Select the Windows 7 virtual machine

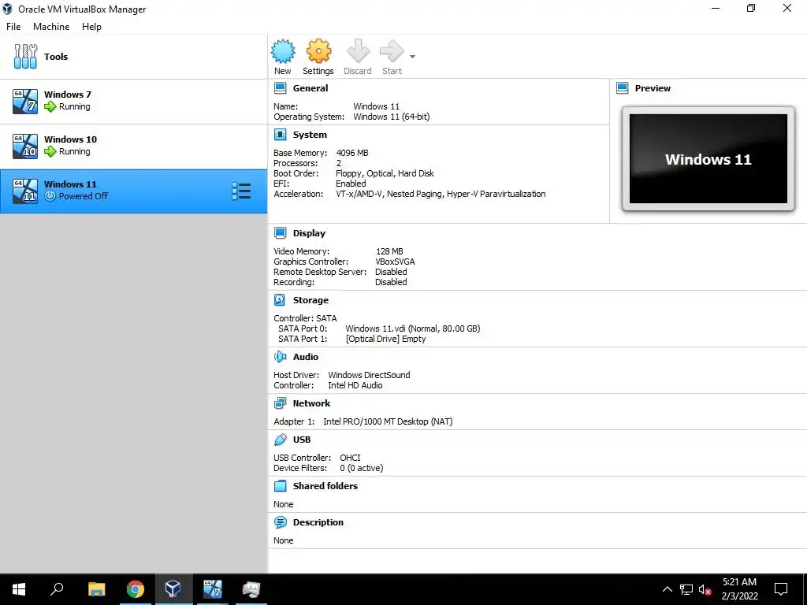click(x=133, y=102)
